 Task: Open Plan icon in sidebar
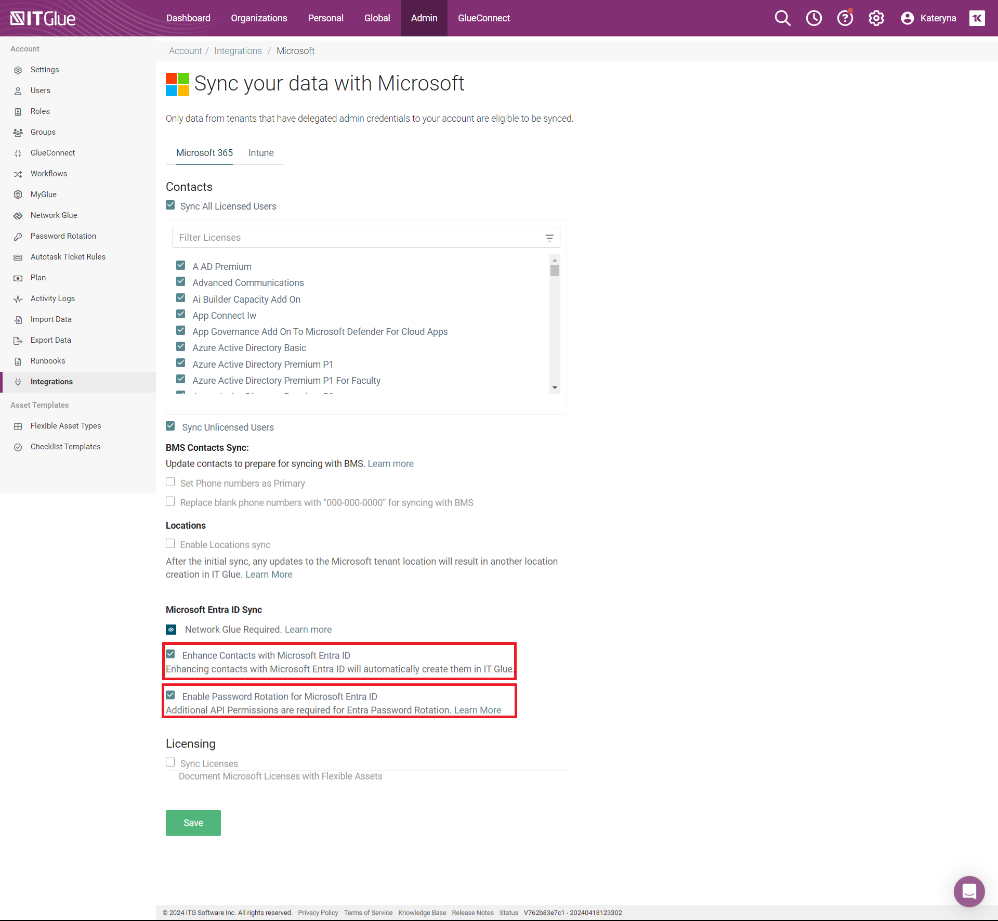pyautogui.click(x=18, y=278)
